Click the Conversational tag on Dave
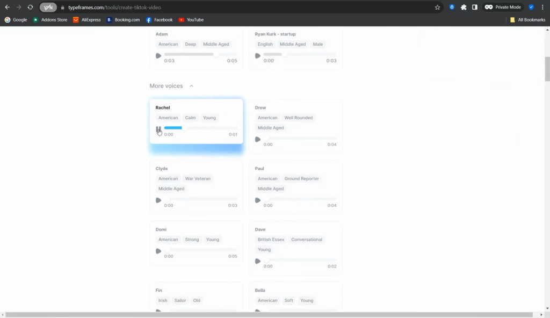Viewport: 550px width, 318px height. [307, 240]
